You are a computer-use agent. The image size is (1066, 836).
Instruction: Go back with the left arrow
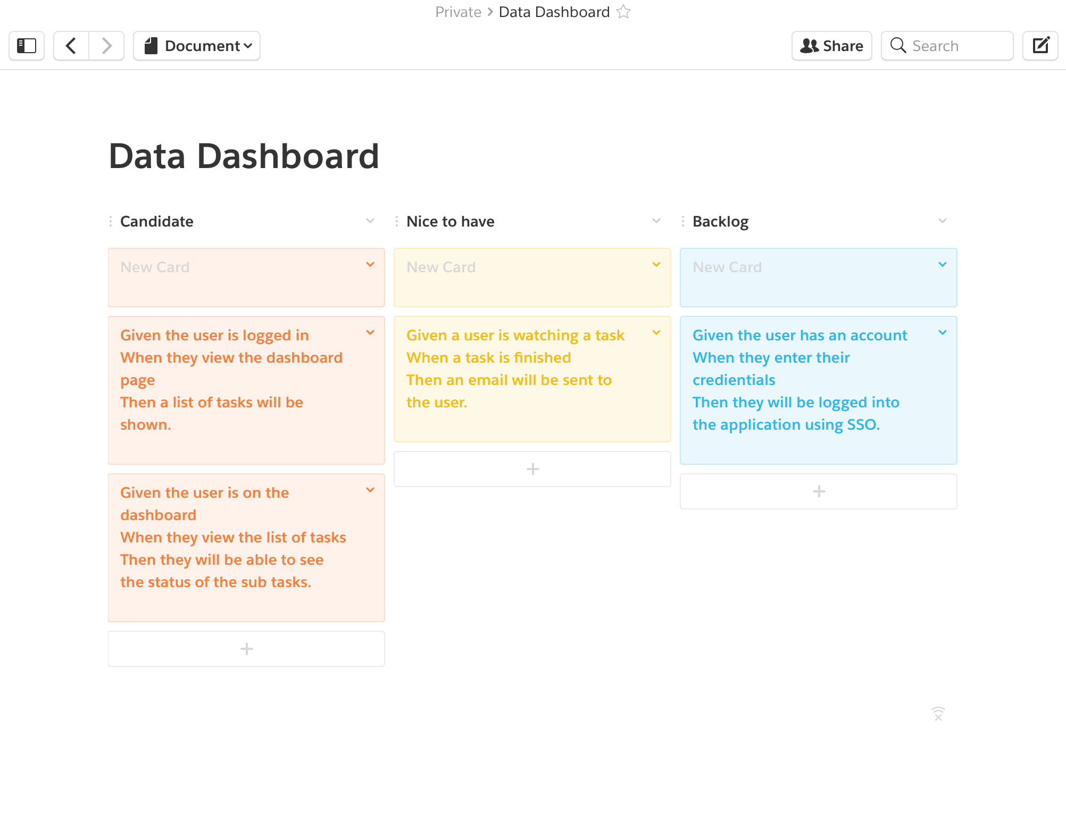71,46
